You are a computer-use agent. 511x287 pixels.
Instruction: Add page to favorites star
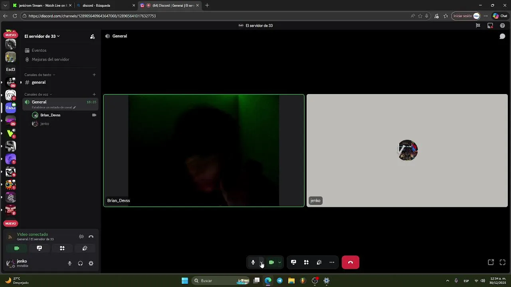(x=420, y=16)
